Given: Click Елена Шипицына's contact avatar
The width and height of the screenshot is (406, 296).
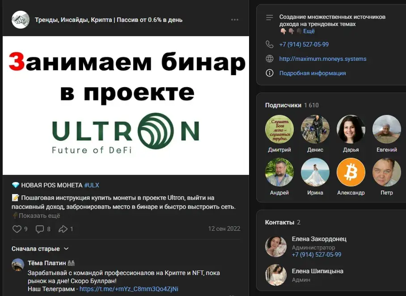Looking at the screenshot, I should click(x=276, y=275).
